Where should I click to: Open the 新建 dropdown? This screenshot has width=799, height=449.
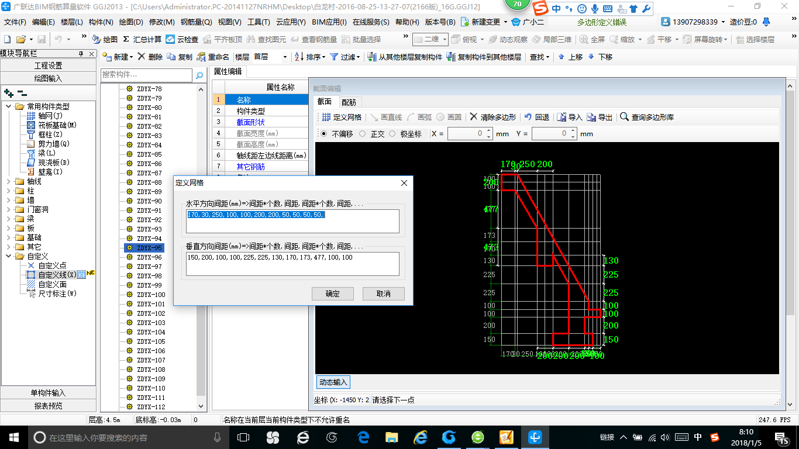118,57
